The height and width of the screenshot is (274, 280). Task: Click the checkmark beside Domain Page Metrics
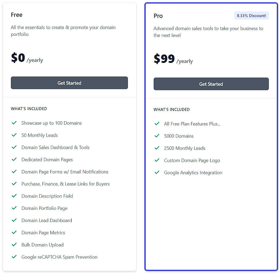(14, 232)
